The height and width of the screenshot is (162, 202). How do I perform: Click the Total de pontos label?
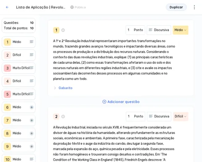click(x=16, y=28)
